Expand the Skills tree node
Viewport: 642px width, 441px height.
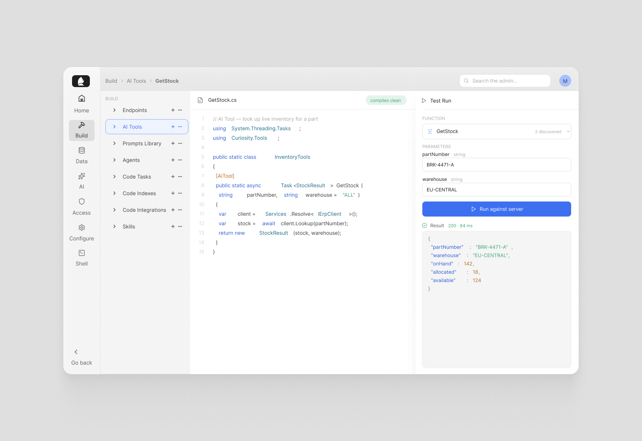pos(114,226)
